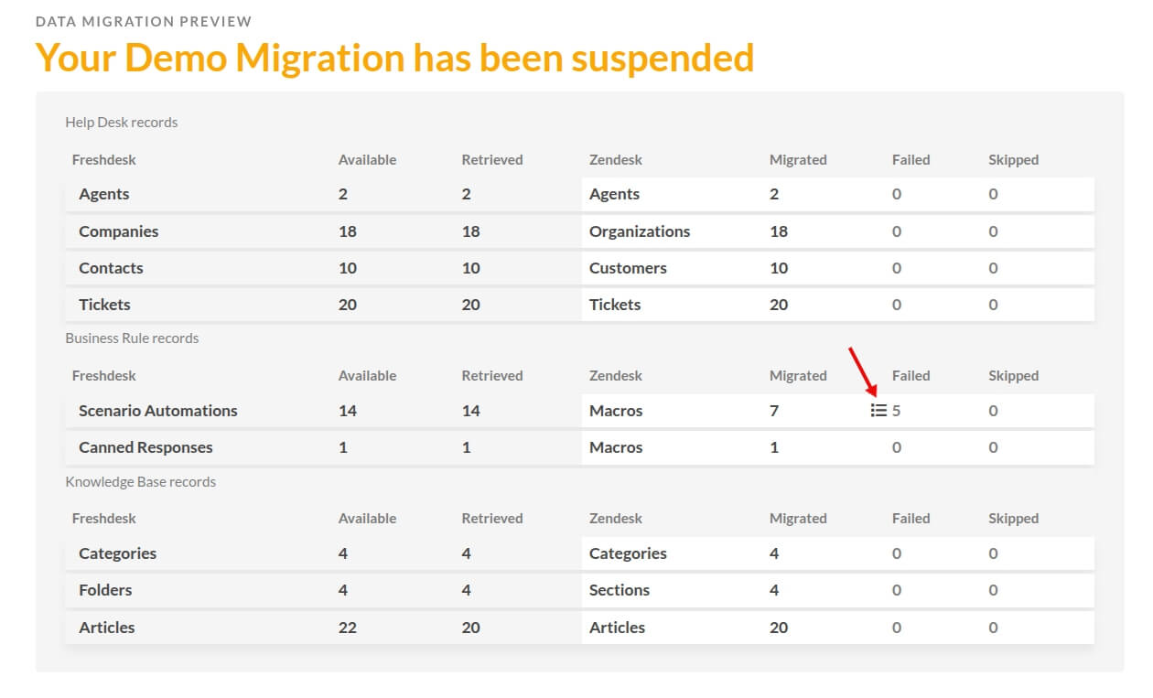The width and height of the screenshot is (1153, 698).
Task: Click the 'Scenario Automations' row label
Action: [158, 411]
